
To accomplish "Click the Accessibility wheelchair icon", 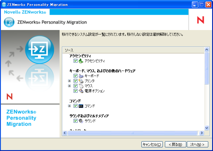I will coord(81,61).
